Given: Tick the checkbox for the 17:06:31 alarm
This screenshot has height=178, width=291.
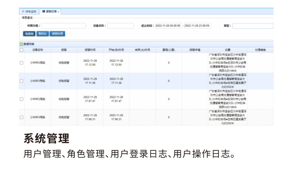Looking at the screenshot, I should point(21,117).
